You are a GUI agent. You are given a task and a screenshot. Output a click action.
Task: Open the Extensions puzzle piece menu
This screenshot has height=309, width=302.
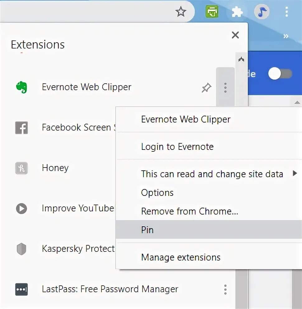click(237, 12)
